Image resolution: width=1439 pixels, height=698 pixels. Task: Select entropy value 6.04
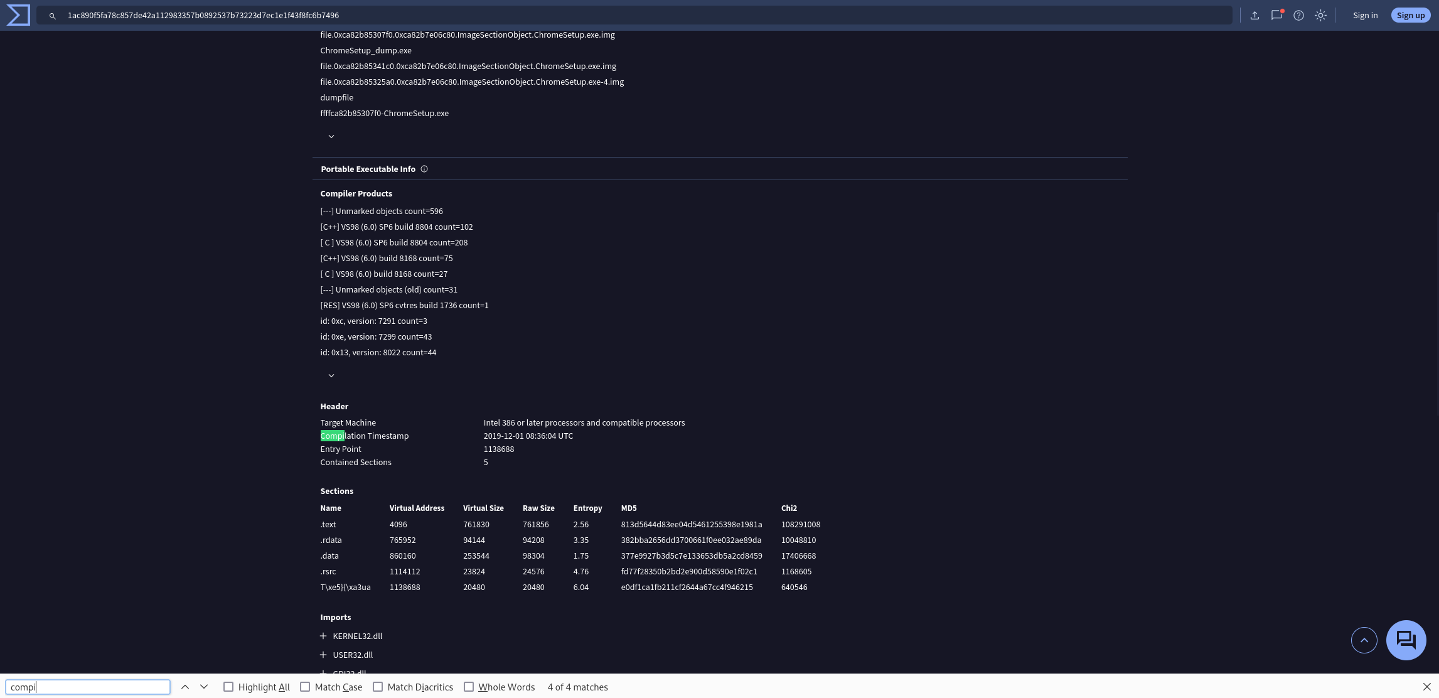click(581, 587)
